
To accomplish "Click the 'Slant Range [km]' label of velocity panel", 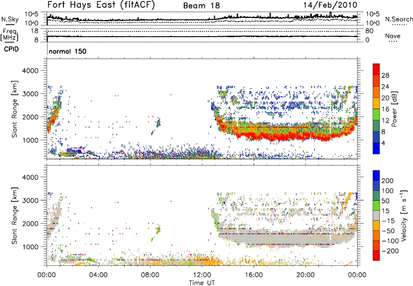I will (x=14, y=216).
